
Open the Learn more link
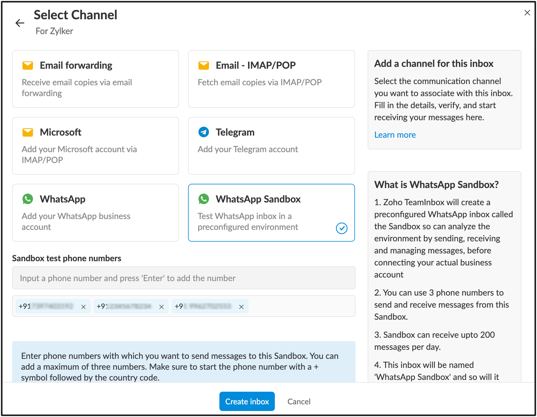click(x=395, y=135)
